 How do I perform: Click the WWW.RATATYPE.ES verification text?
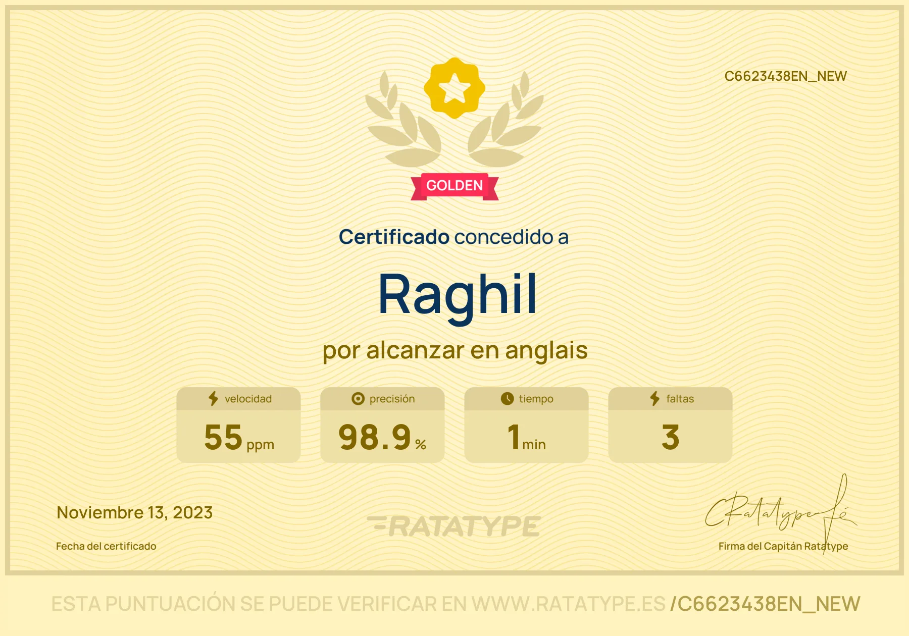(569, 604)
